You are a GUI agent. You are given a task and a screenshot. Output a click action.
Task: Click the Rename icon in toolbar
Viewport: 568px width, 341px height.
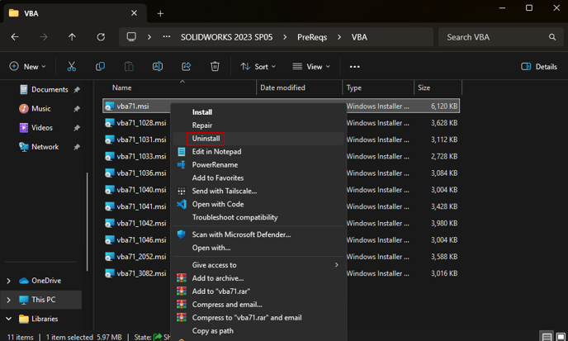click(158, 66)
